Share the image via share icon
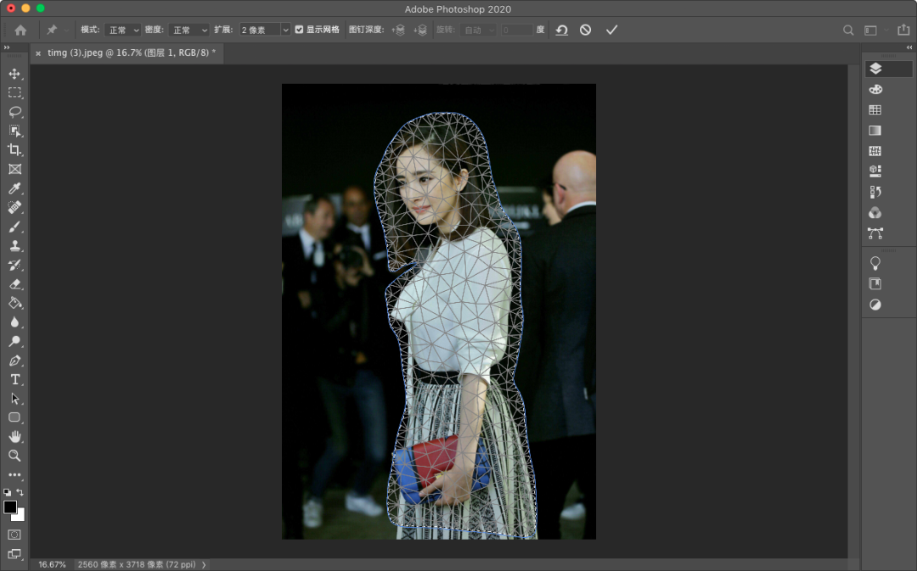 click(x=903, y=29)
